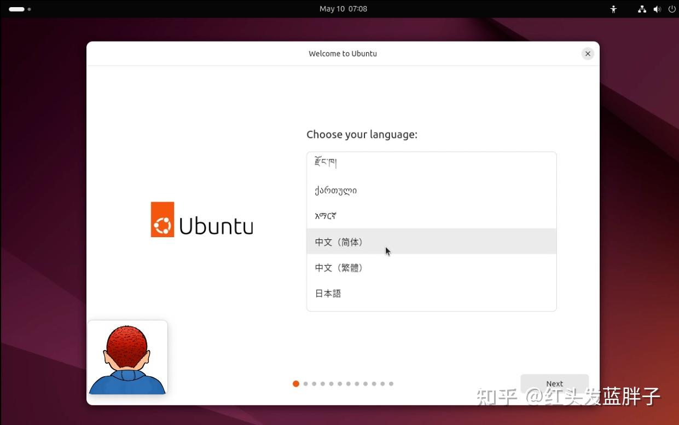Click the Ubuntu logo in the installer
The height and width of the screenshot is (425, 679).
point(201,219)
